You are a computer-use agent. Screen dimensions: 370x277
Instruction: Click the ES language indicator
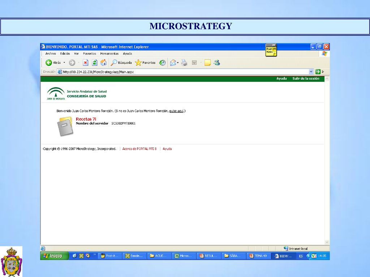(x=301, y=256)
